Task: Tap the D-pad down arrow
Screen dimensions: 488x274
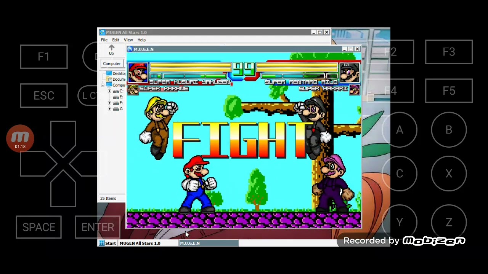Action: click(63, 189)
